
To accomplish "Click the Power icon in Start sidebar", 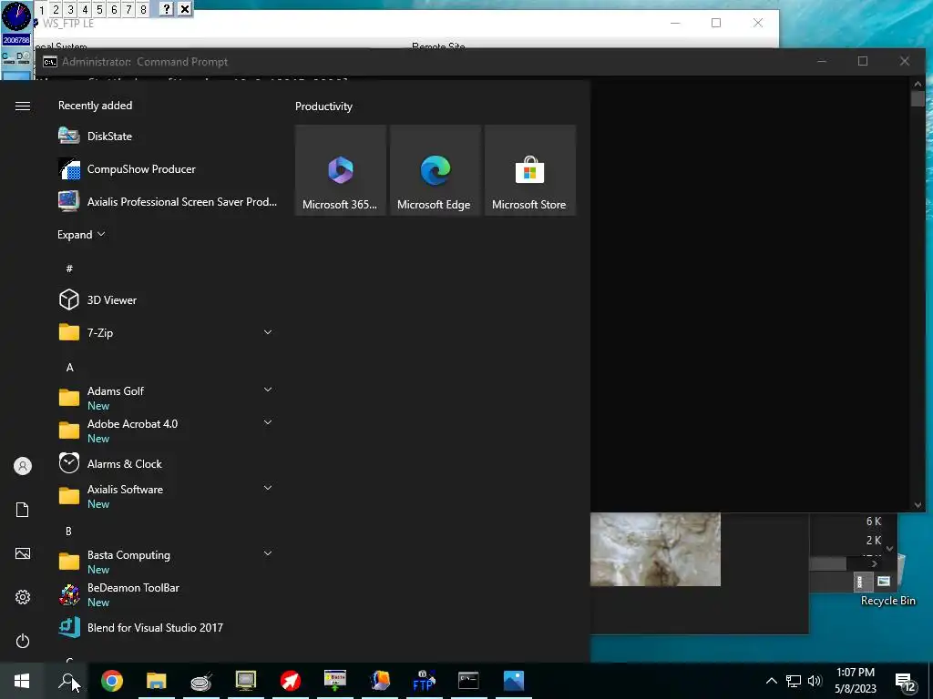I will (x=23, y=641).
